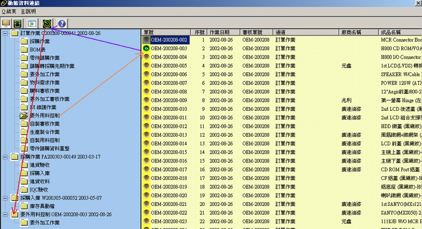Collapse the 委外用料控制 OEM-200208-003 tree node

[x=5, y=214]
